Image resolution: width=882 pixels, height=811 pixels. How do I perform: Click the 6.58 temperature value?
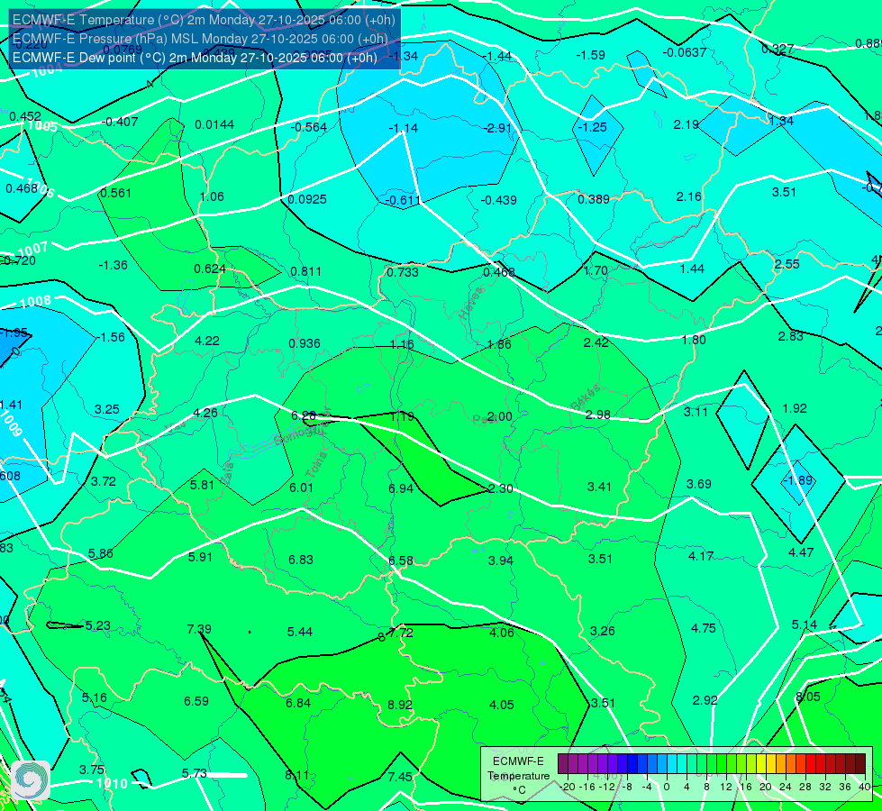[x=401, y=561]
